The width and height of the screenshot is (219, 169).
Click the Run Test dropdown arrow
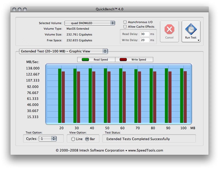198,40
